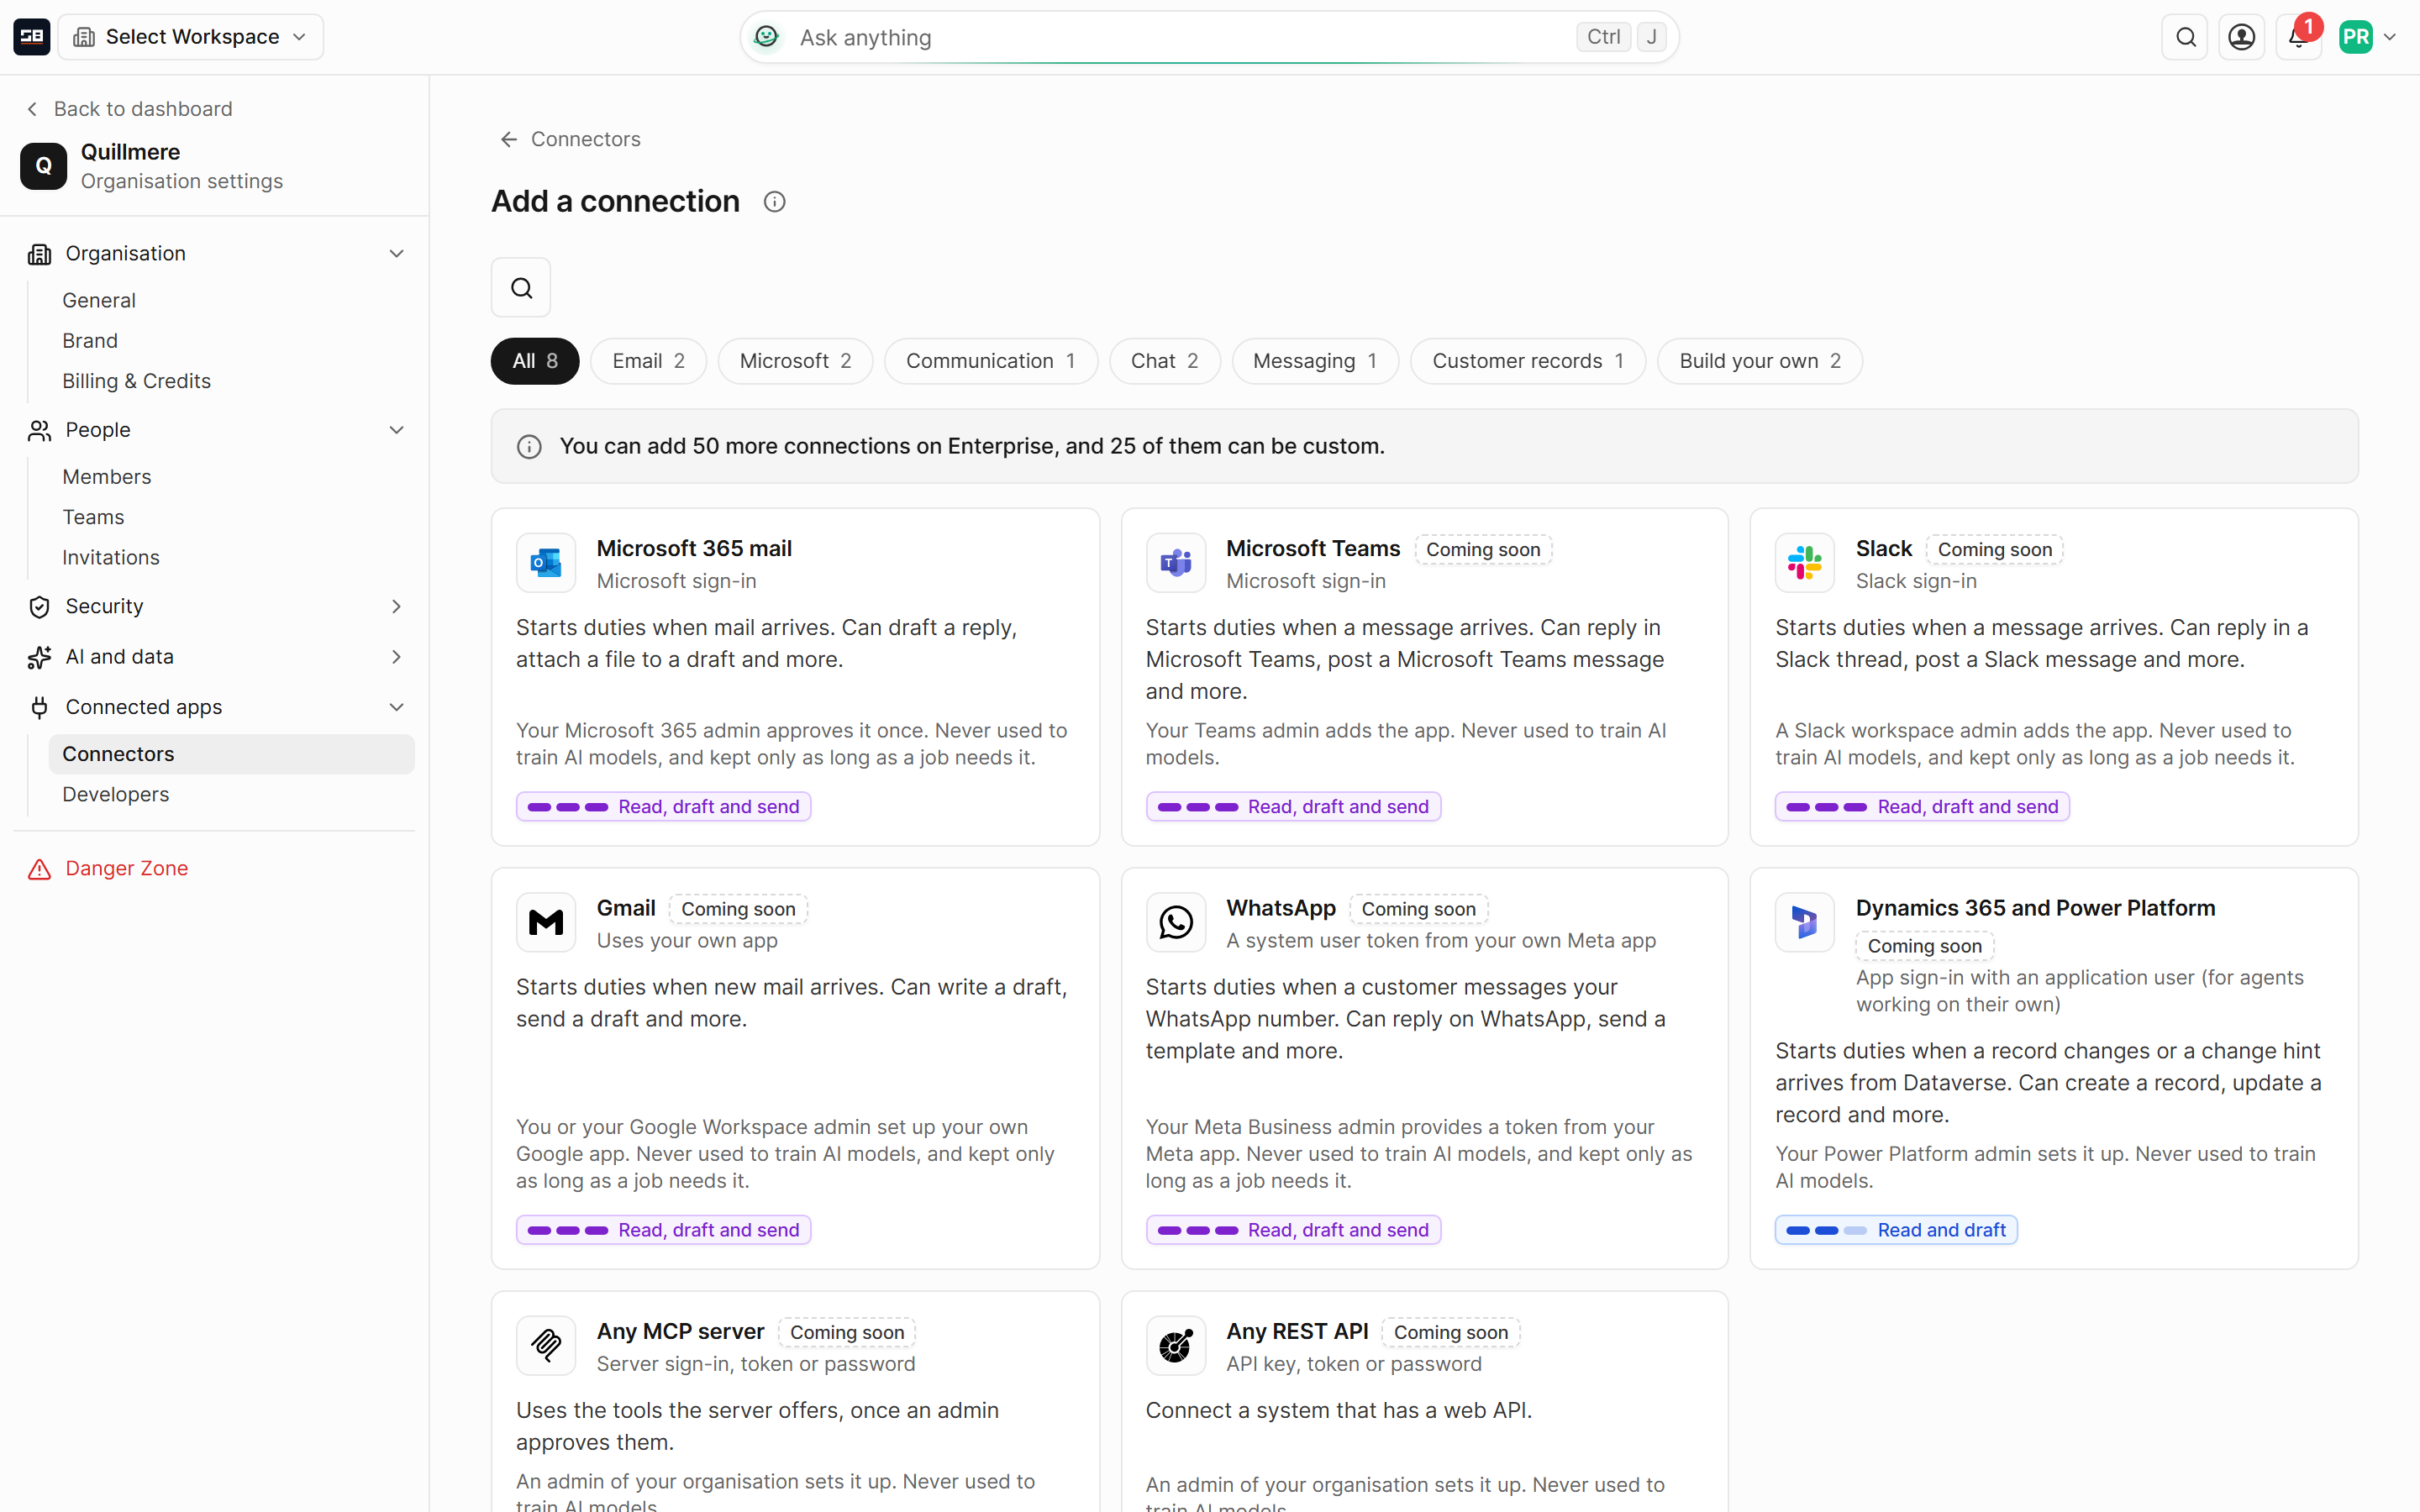Click the info icon beside Add a connection
Image resolution: width=2420 pixels, height=1512 pixels.
pos(774,202)
